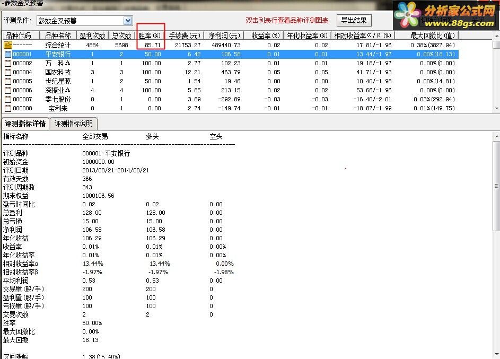Click the document icon beside 000006
The height and width of the screenshot is (359, 500).
[8, 90]
